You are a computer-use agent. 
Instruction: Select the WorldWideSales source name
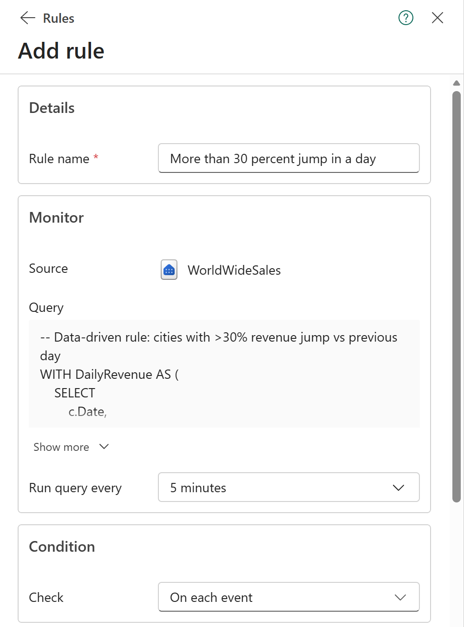[x=234, y=270]
